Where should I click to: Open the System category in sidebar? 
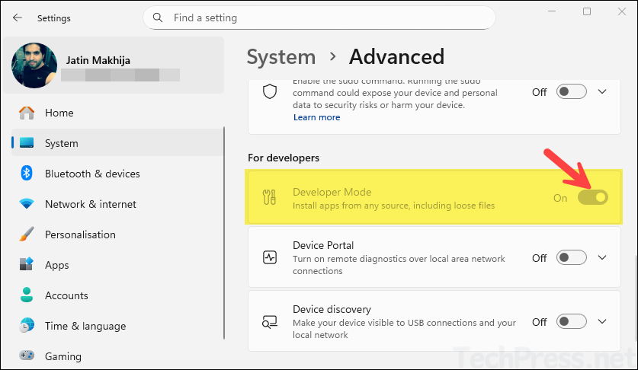tap(61, 143)
